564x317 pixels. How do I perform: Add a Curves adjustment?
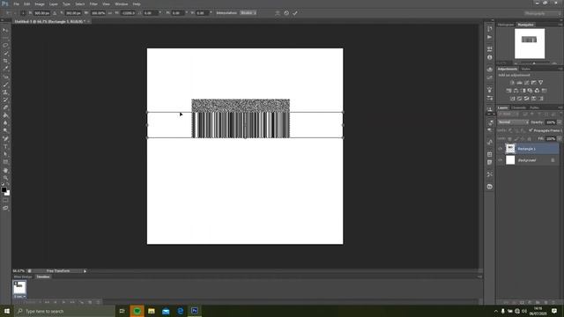[527, 83]
